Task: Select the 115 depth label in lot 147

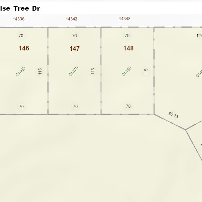Action: 93,71
